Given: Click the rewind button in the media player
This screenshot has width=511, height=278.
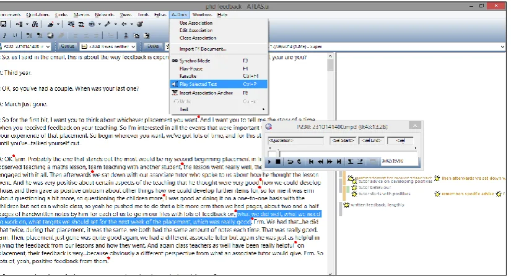Looking at the screenshot, I should pyautogui.click(x=320, y=161).
